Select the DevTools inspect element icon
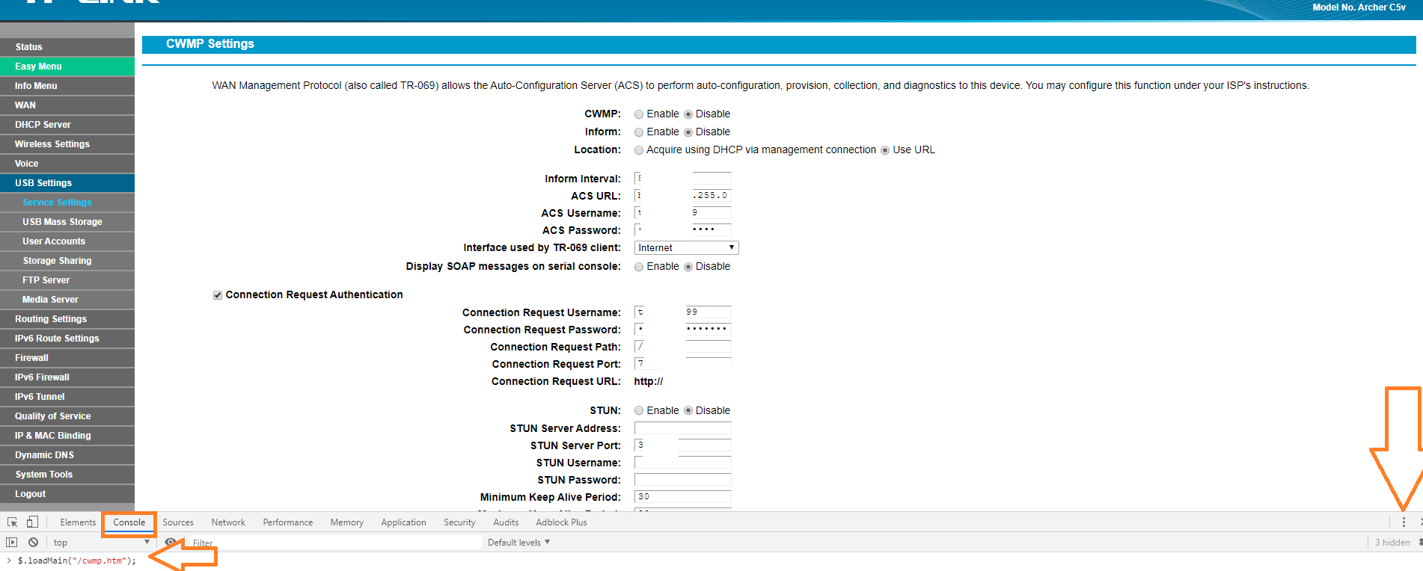 (13, 522)
